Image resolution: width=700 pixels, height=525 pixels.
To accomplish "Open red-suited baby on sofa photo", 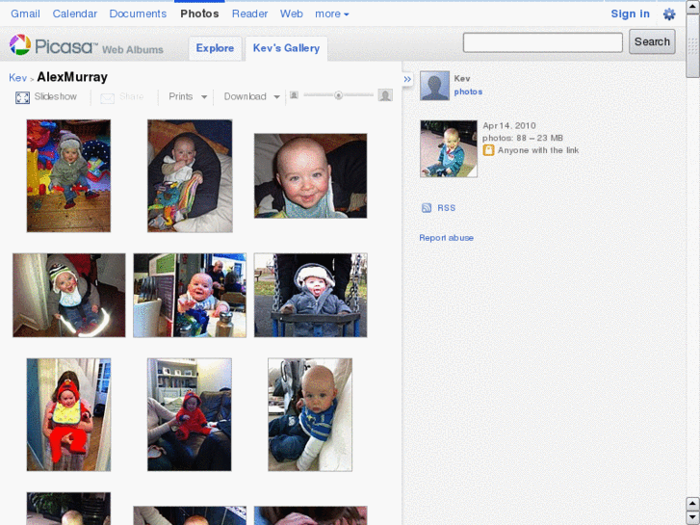I will [190, 414].
